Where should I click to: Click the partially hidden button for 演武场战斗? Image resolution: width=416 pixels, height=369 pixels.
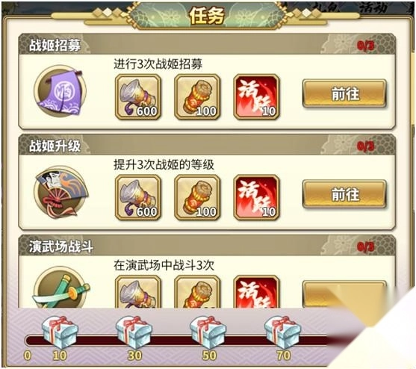344,294
